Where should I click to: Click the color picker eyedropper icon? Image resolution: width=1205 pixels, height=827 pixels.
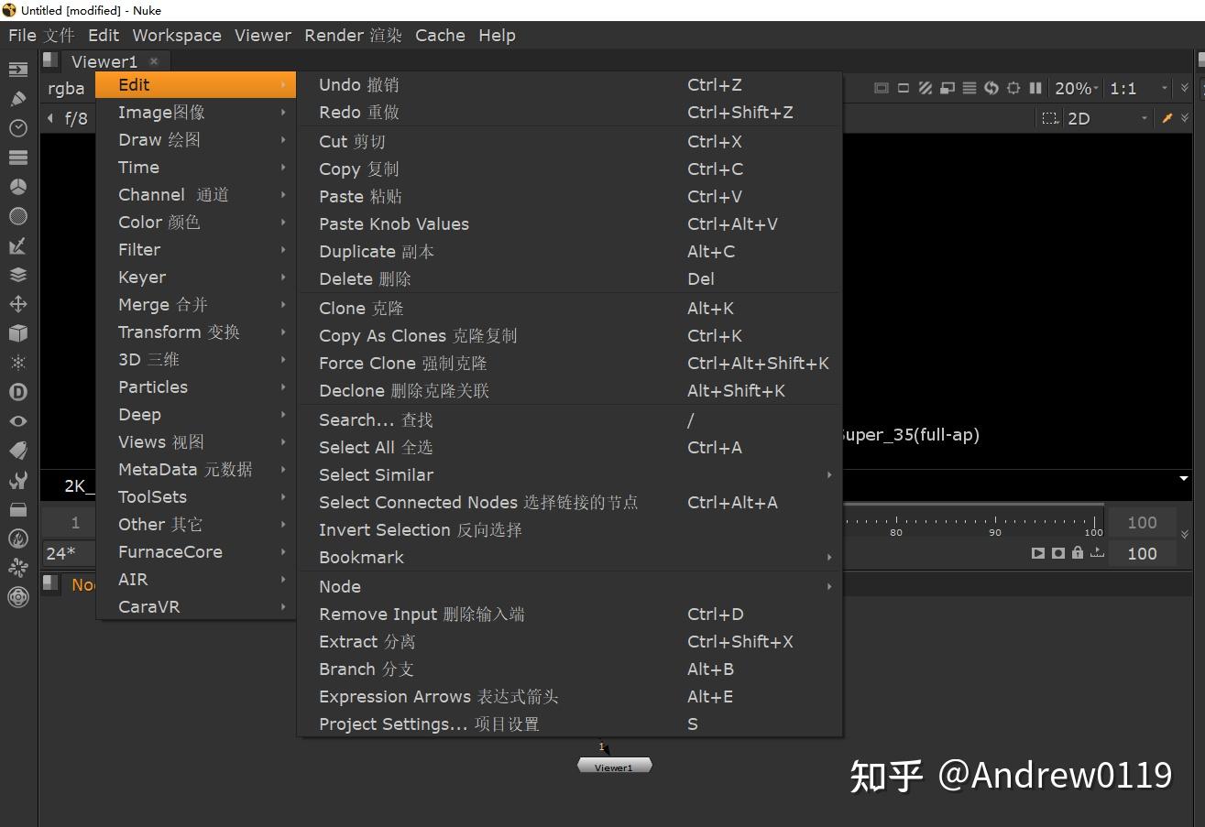pyautogui.click(x=1167, y=118)
